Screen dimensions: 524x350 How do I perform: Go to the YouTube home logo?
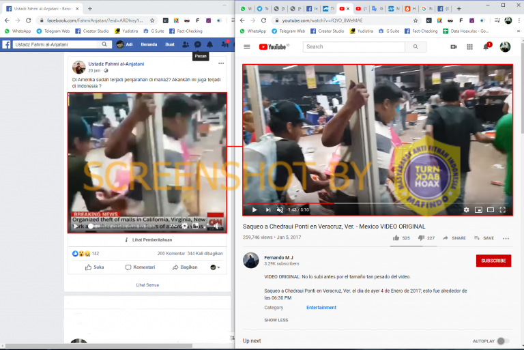274,47
